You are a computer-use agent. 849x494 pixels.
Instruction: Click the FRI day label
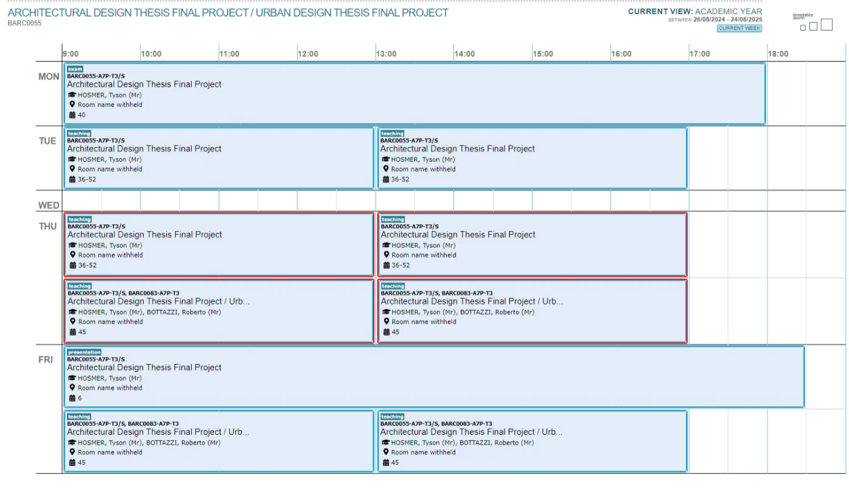point(46,359)
